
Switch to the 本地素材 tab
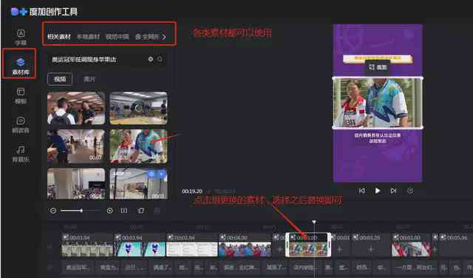pos(88,37)
